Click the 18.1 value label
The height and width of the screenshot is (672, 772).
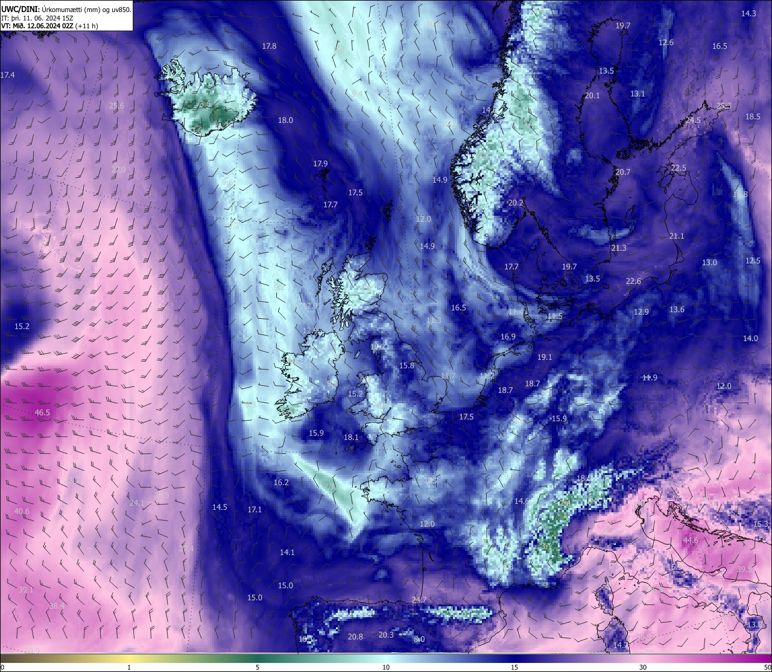click(x=351, y=438)
